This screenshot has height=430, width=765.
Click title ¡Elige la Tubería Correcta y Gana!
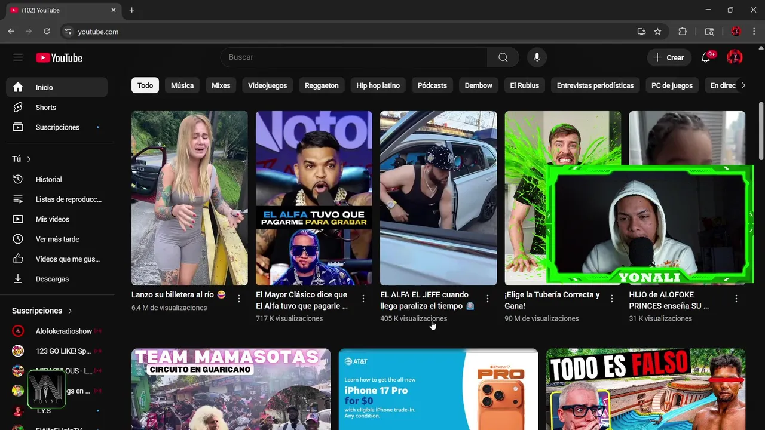pyautogui.click(x=552, y=300)
